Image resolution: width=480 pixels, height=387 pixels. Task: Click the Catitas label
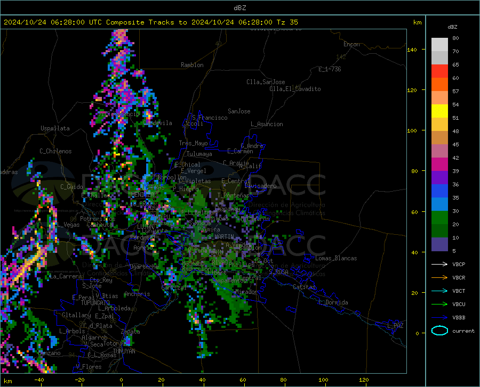pos(305,287)
